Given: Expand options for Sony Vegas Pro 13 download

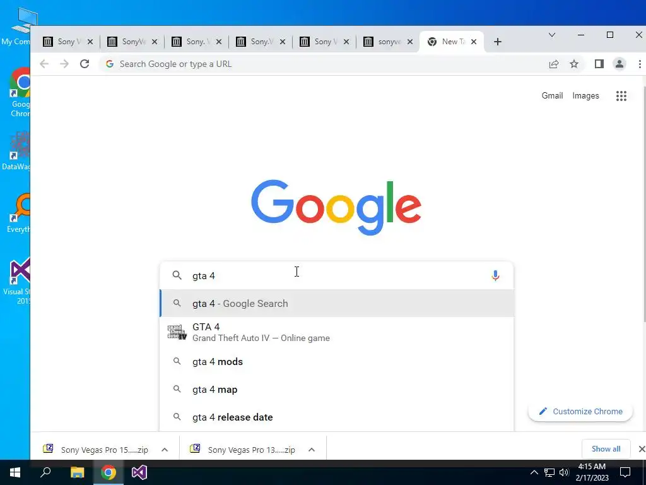Looking at the screenshot, I should pyautogui.click(x=312, y=450).
